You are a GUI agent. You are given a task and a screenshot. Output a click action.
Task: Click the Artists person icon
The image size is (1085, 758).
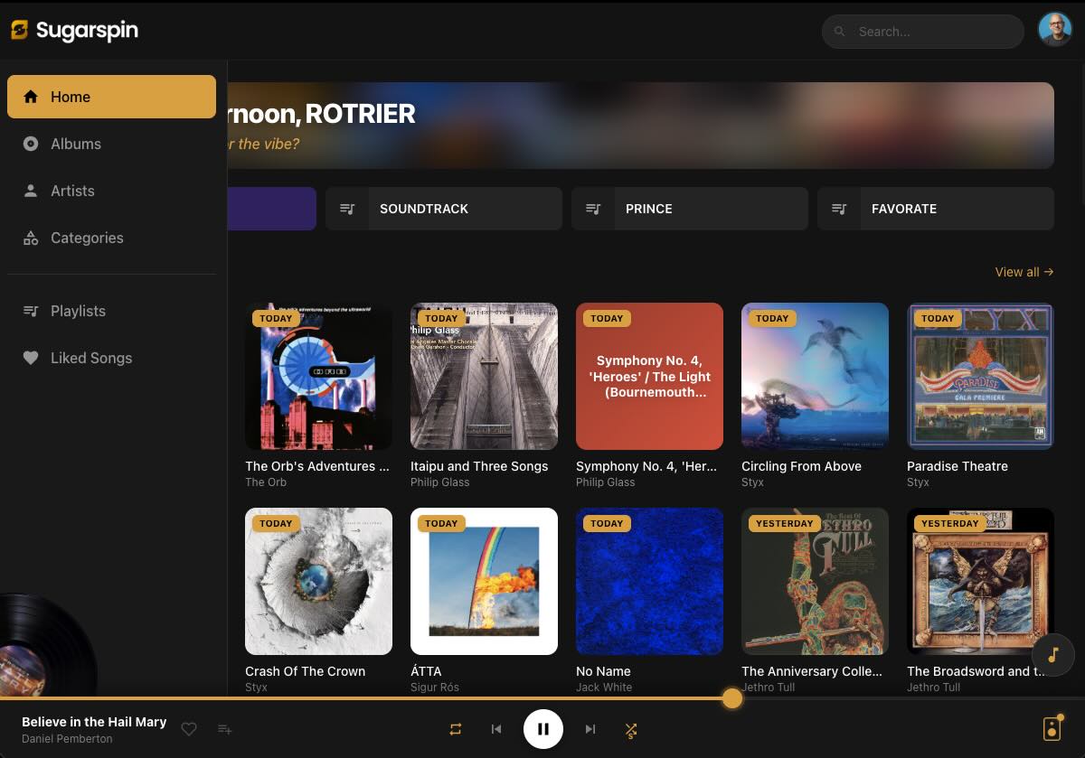pos(31,191)
